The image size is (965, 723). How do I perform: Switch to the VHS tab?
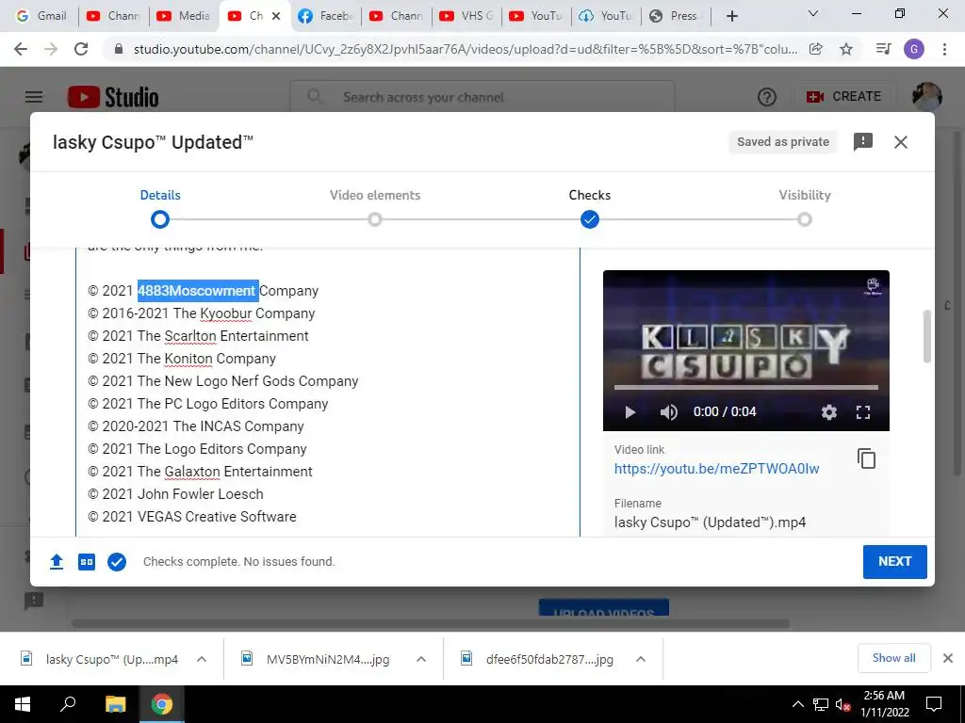coord(466,16)
